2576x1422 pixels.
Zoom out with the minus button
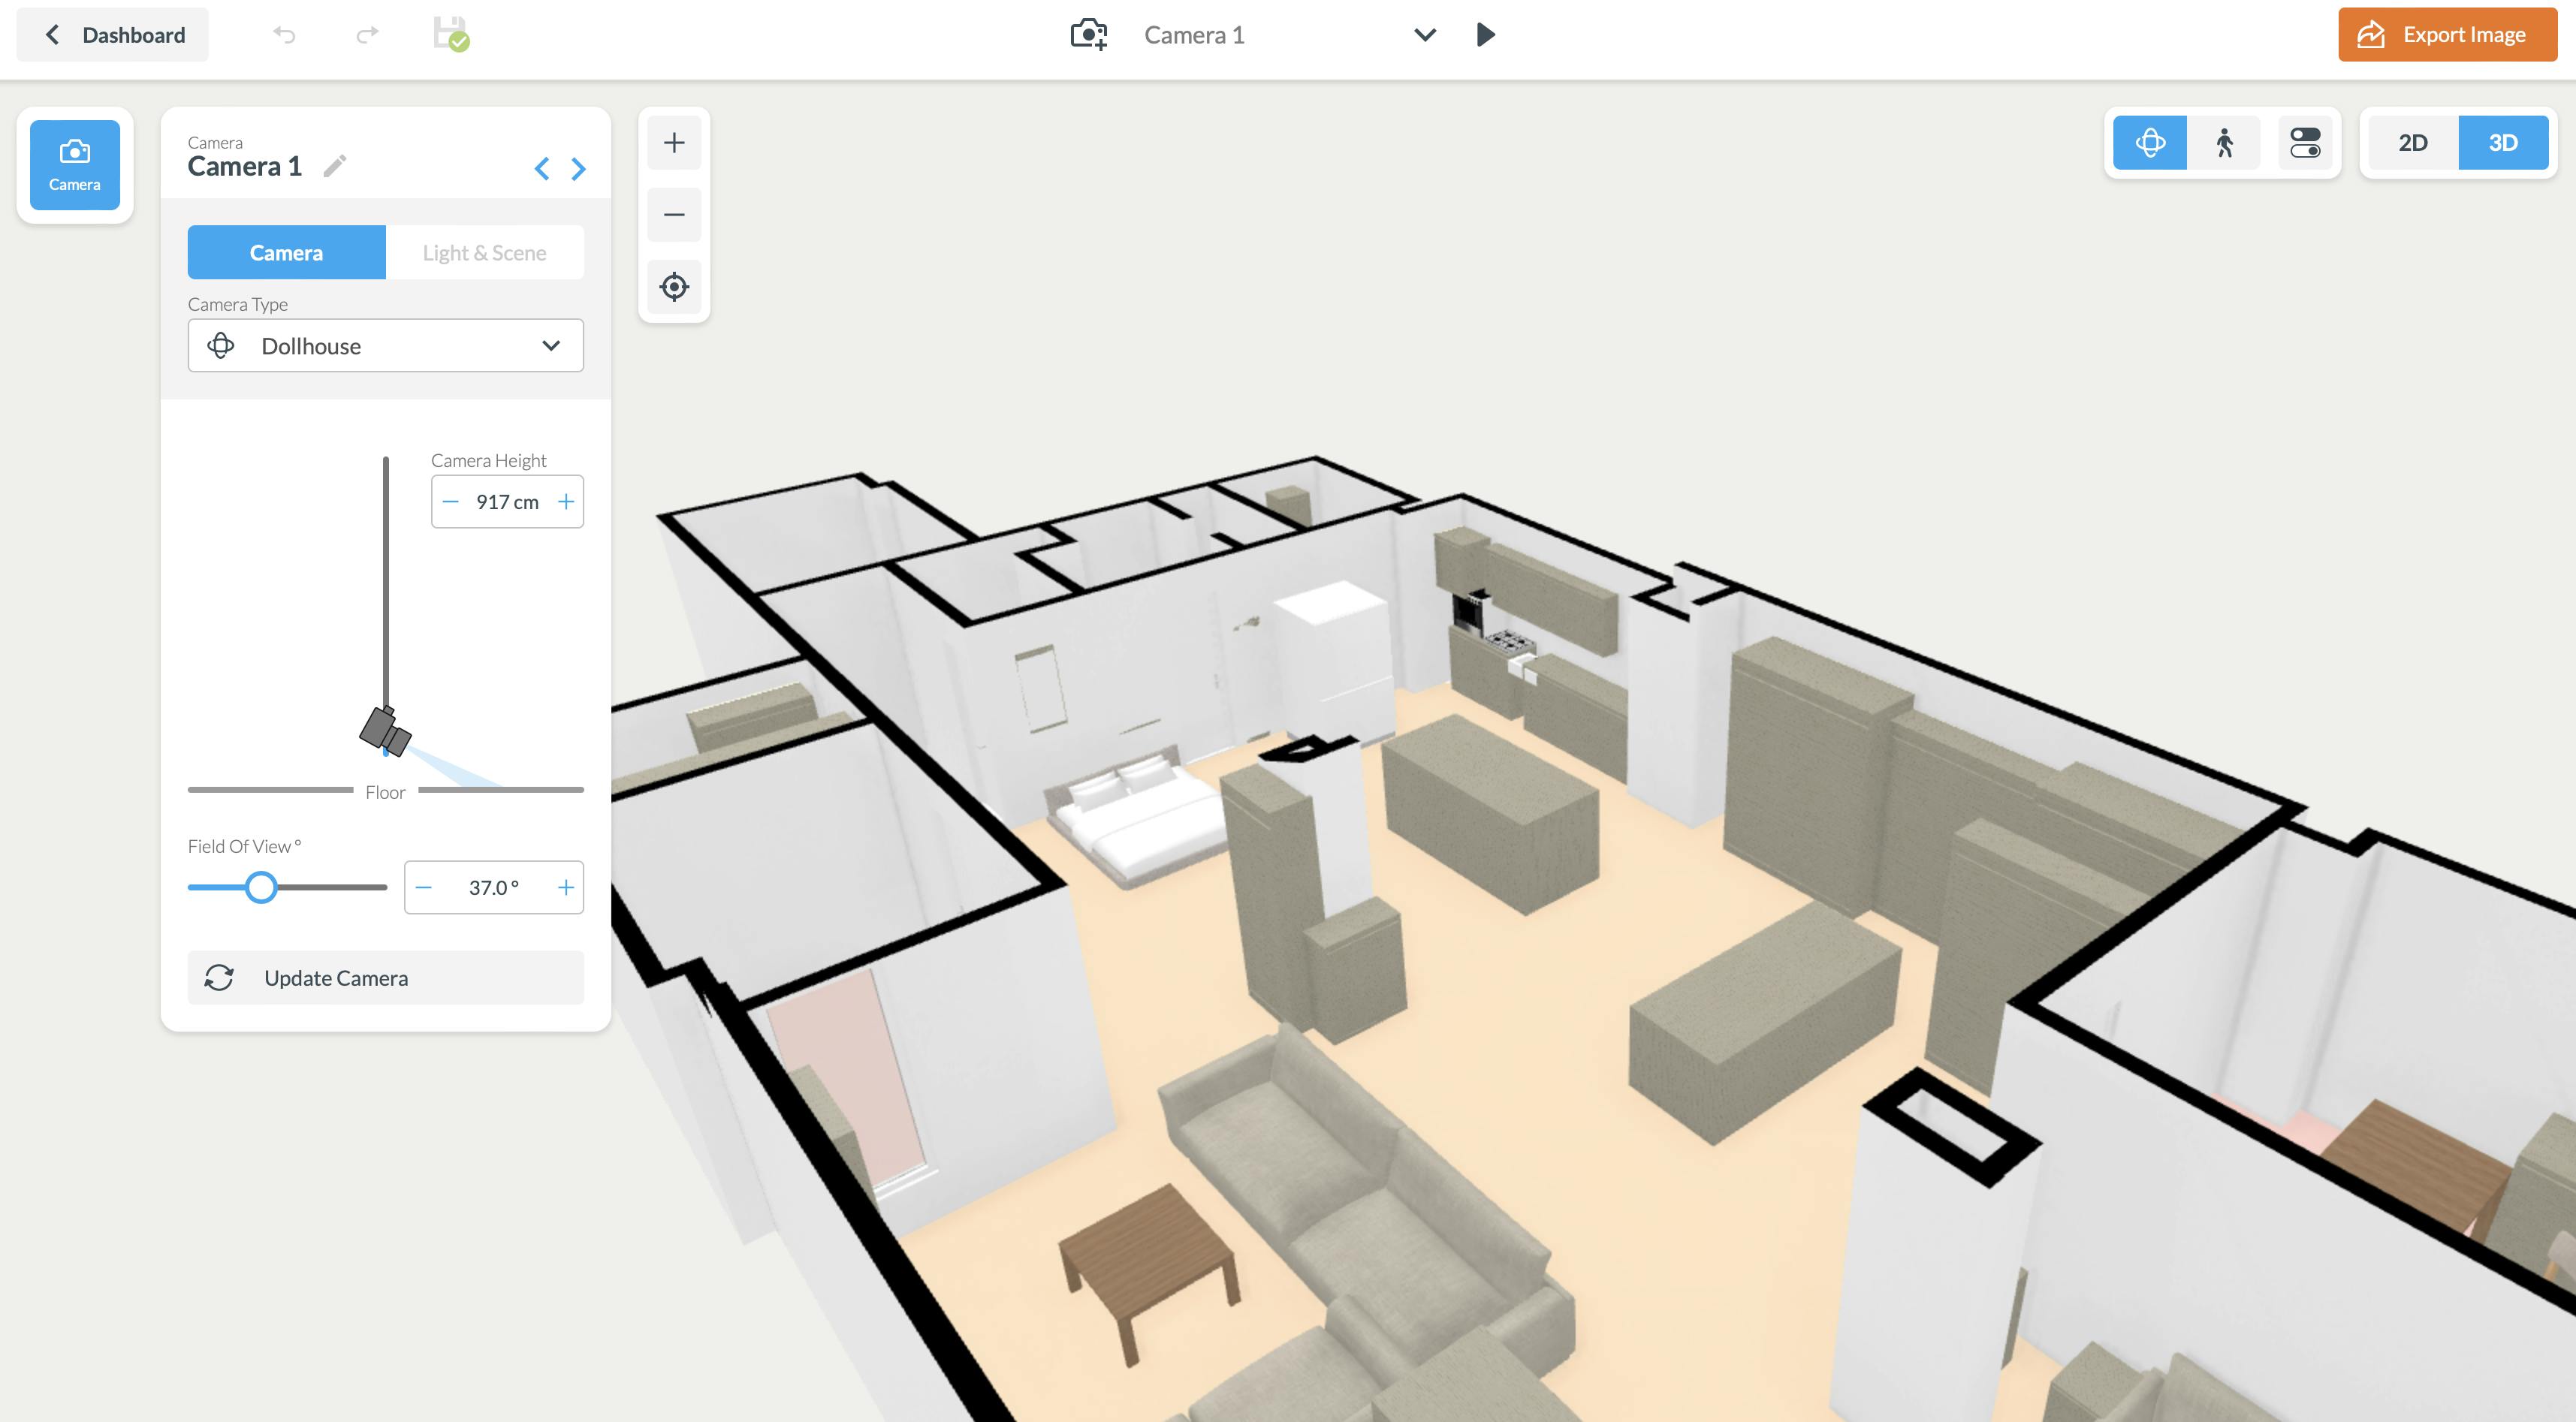pos(674,215)
